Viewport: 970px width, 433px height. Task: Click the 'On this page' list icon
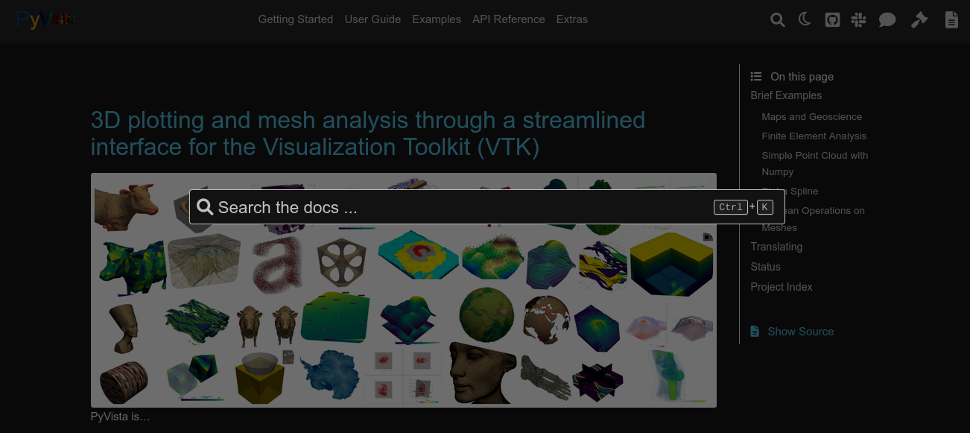756,76
